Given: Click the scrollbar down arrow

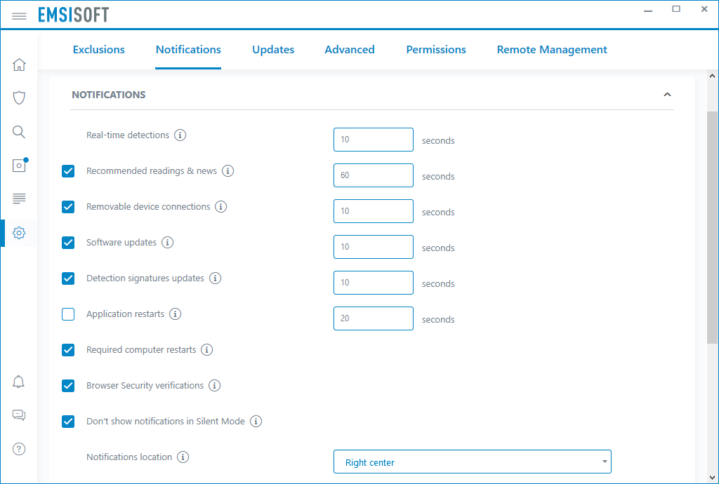Looking at the screenshot, I should tap(712, 478).
